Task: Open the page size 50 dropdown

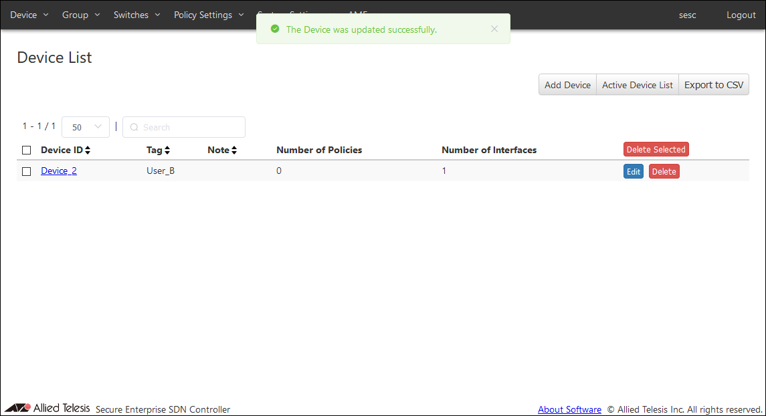Action: coord(86,127)
